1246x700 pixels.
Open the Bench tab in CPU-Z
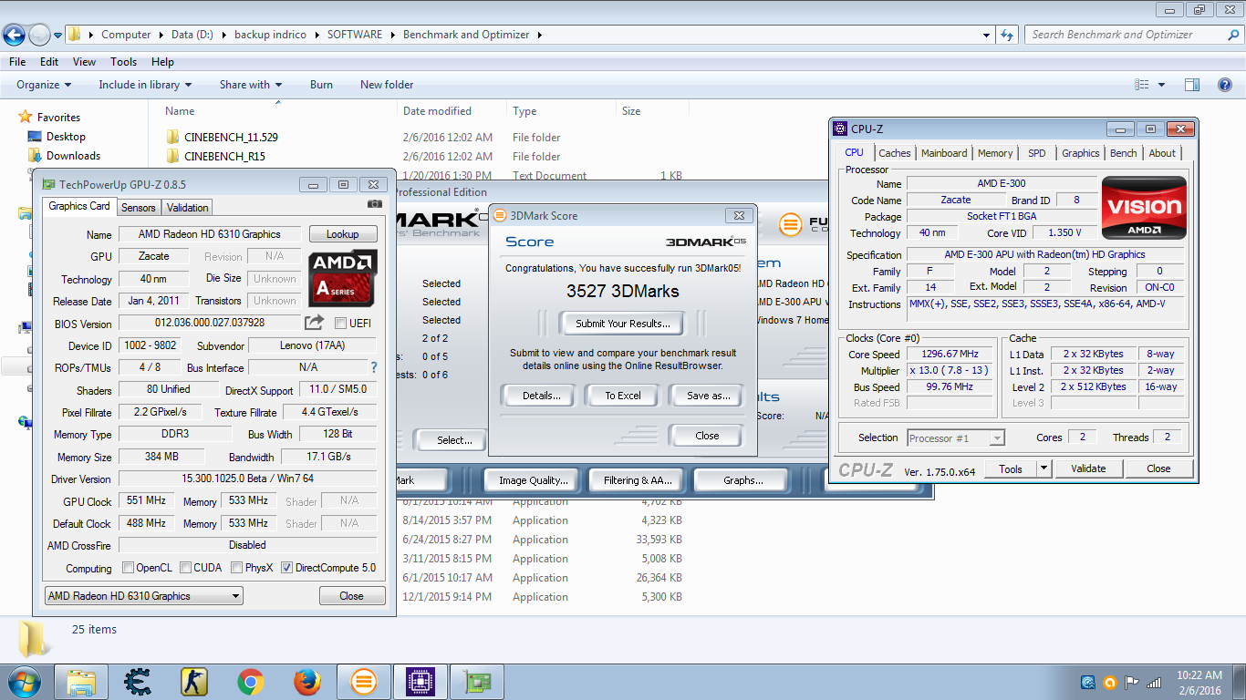[1124, 153]
